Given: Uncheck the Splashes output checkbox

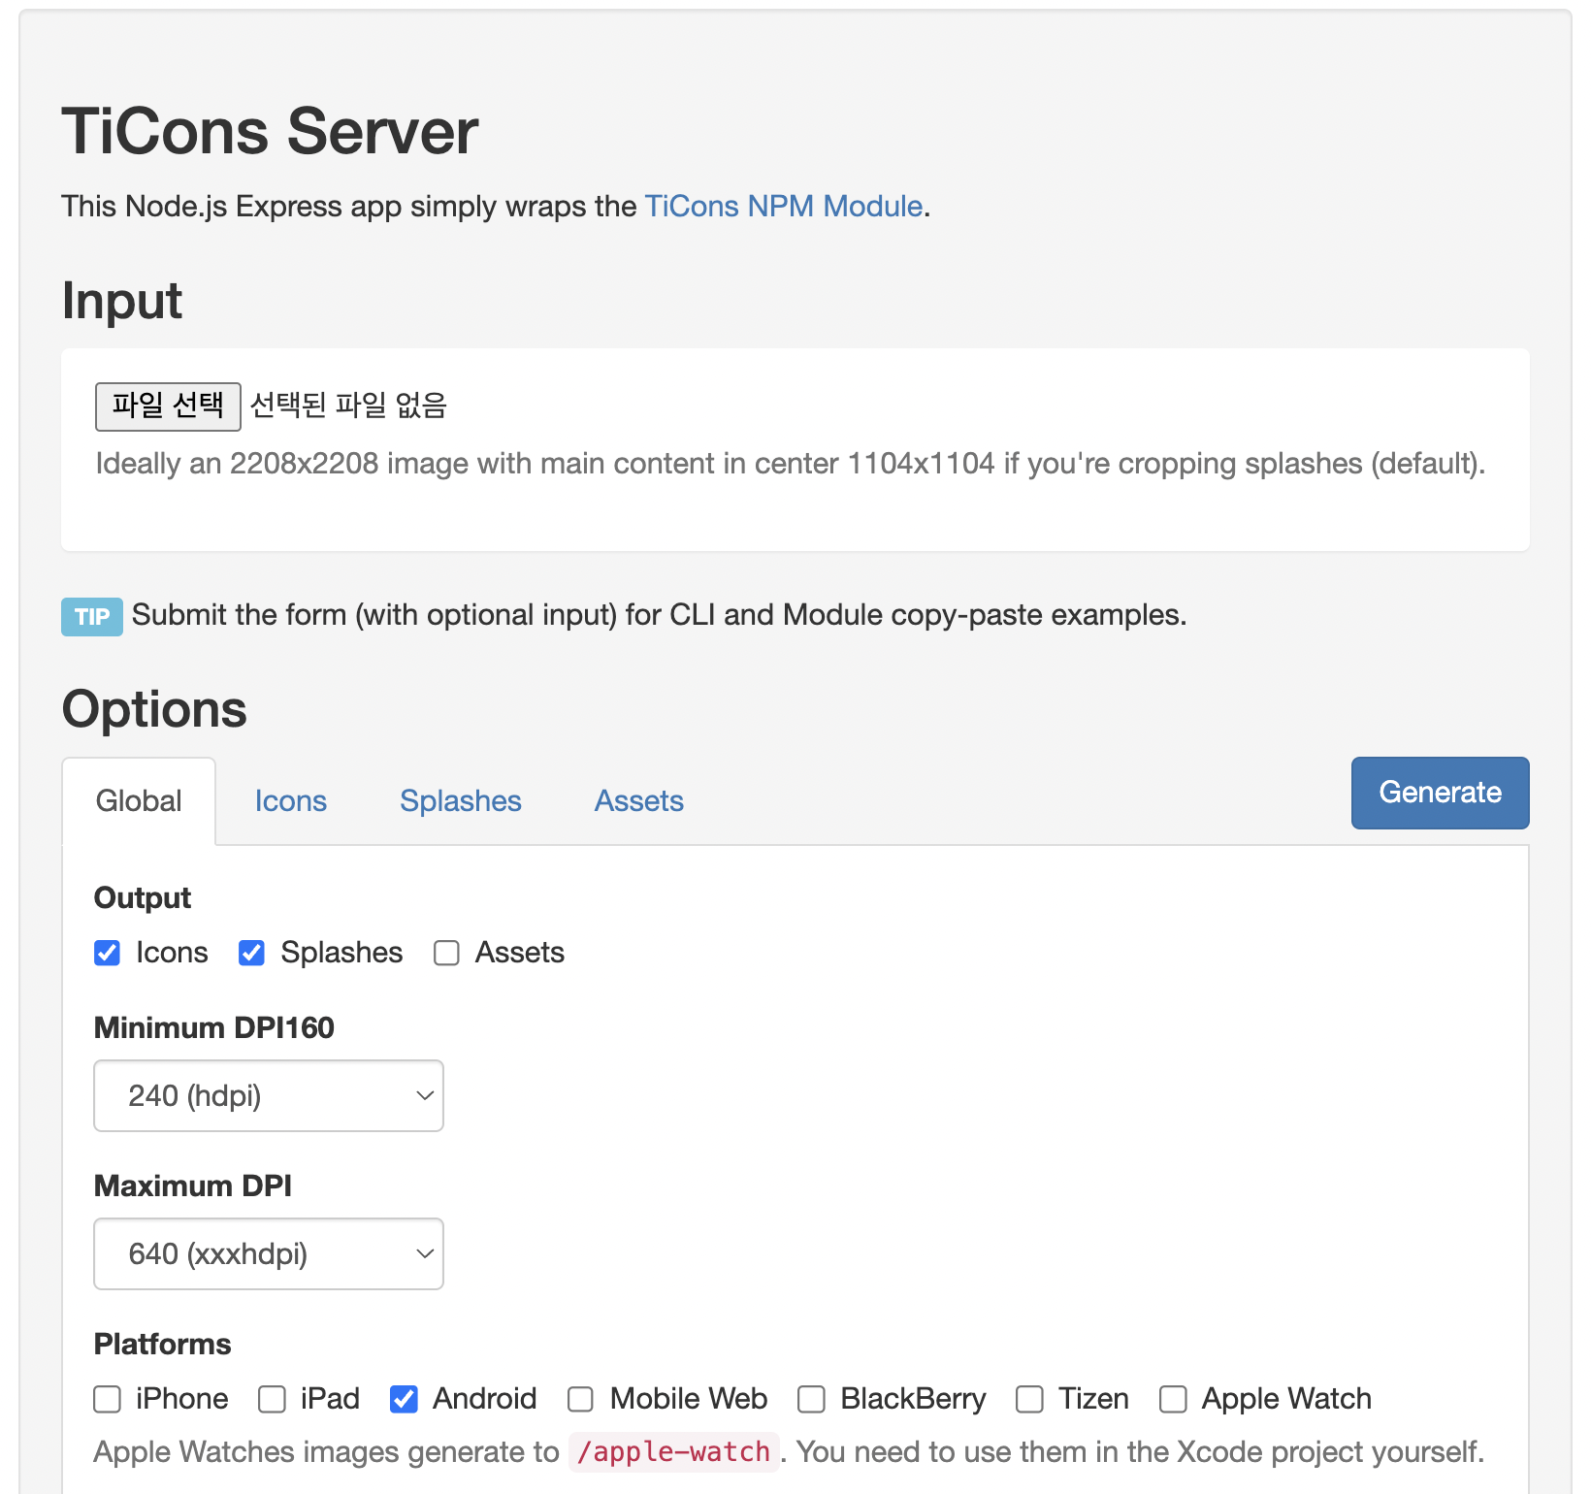Looking at the screenshot, I should [x=252, y=953].
